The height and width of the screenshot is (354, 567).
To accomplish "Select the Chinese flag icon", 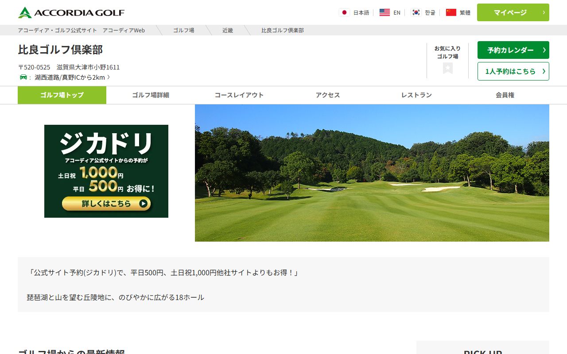I will tap(451, 12).
